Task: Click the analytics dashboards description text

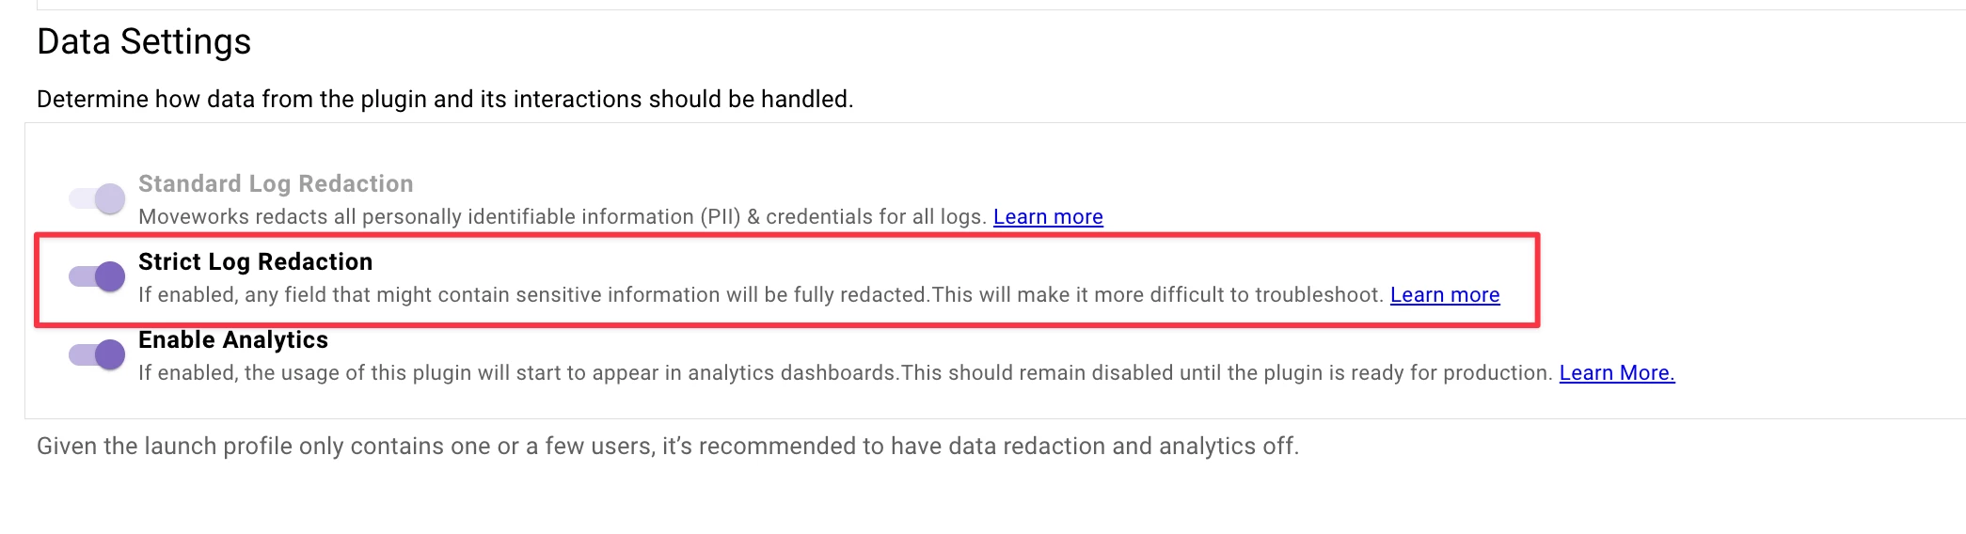Action: [x=845, y=373]
